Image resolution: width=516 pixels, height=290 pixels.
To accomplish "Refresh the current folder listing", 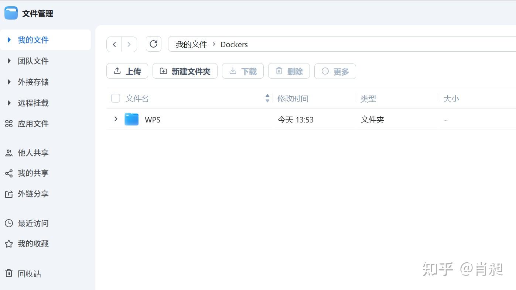I will [154, 44].
